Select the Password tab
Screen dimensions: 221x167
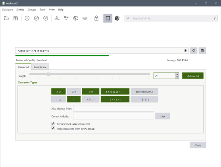tap(23, 67)
